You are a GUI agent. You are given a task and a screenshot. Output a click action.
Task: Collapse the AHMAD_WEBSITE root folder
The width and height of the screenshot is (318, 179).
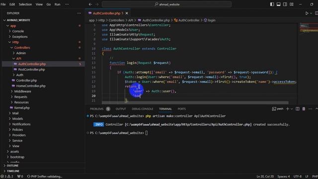(x=18, y=20)
